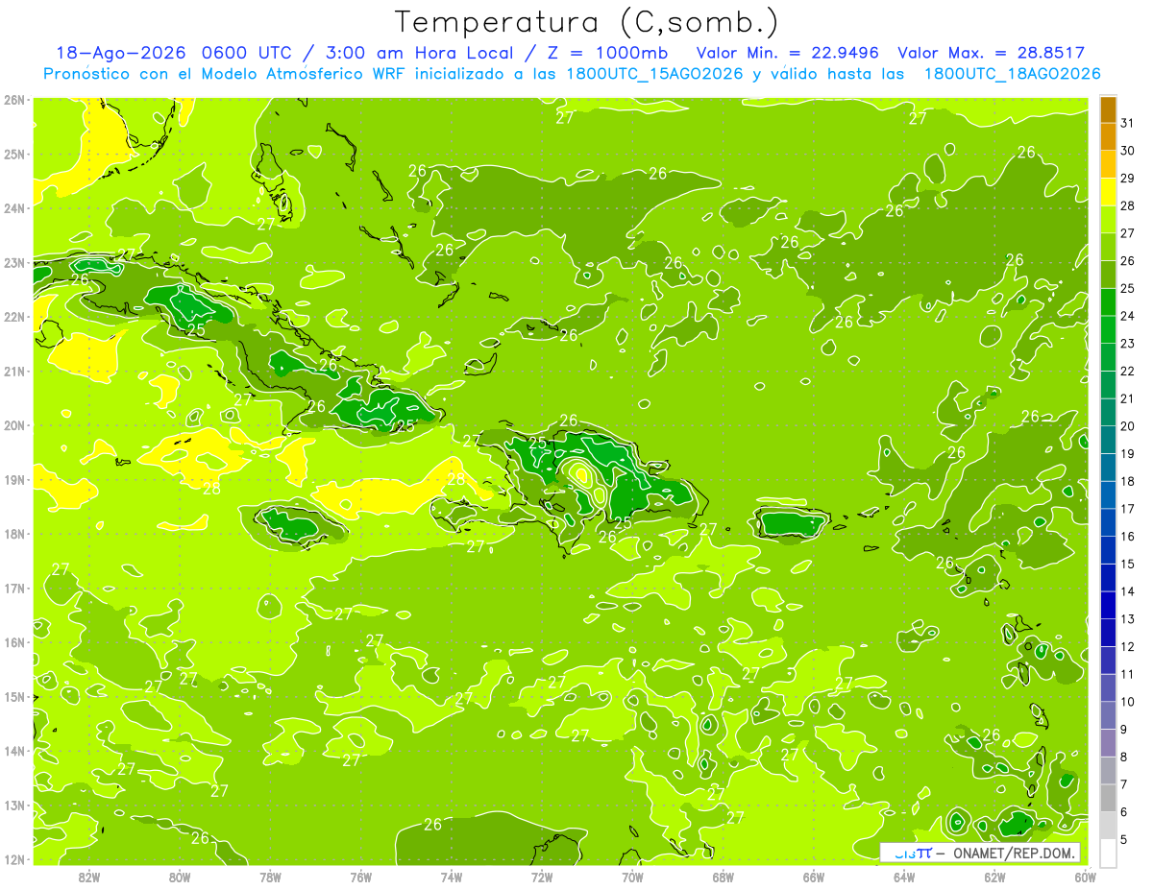
Task: Click the "1800UTC_18AGO2026" valid-until time
Action: [x=1012, y=74]
